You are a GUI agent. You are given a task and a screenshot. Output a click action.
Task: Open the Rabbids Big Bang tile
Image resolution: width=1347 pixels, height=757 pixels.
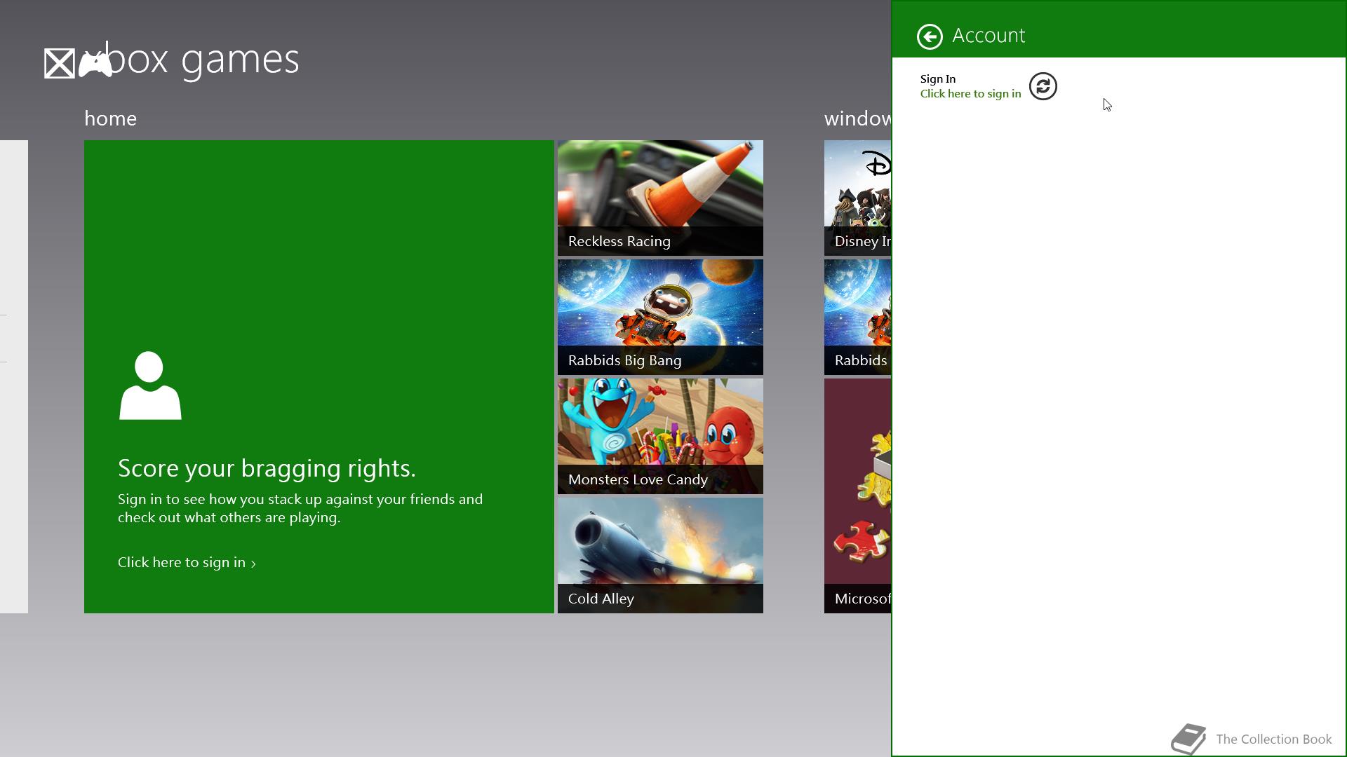click(660, 317)
